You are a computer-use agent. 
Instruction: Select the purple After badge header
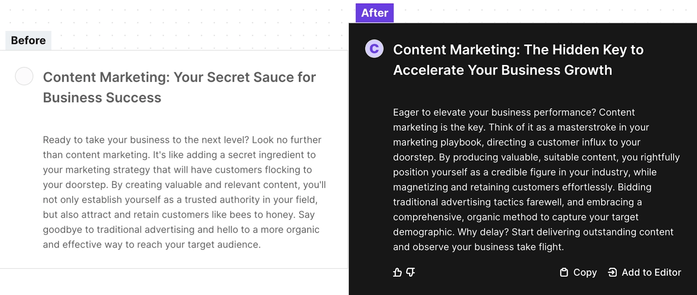(375, 13)
